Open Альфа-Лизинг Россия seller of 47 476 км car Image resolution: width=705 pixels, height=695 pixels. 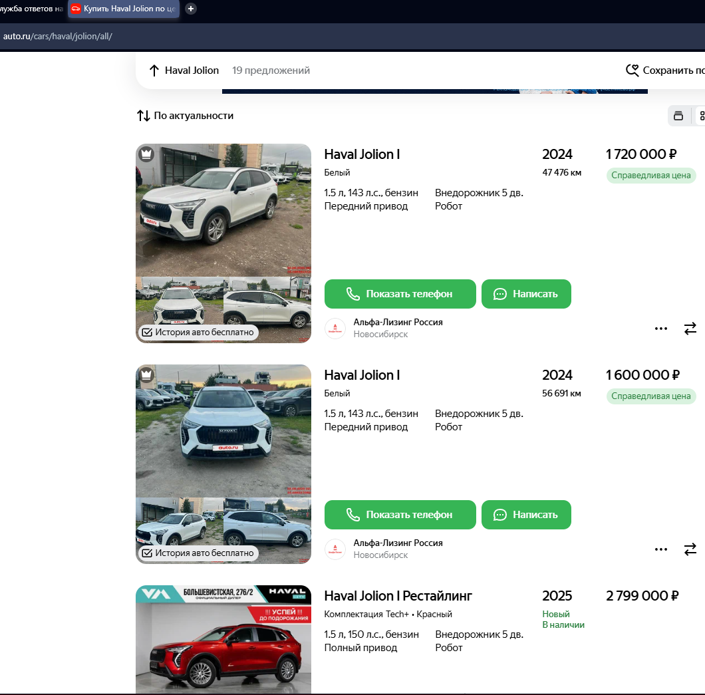coord(398,323)
